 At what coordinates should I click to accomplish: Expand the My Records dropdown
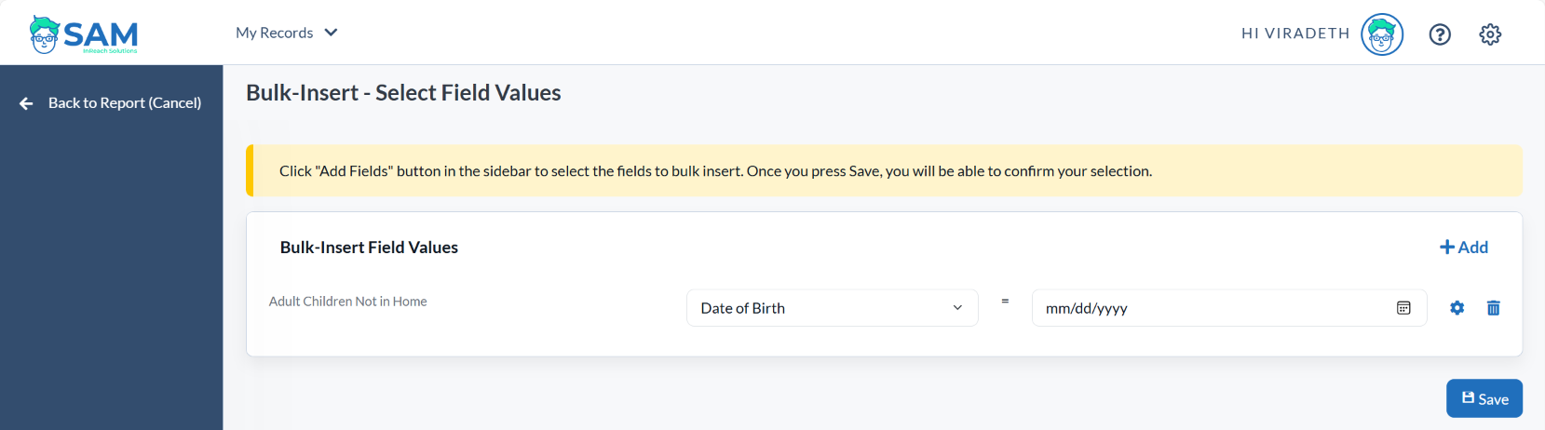[287, 33]
